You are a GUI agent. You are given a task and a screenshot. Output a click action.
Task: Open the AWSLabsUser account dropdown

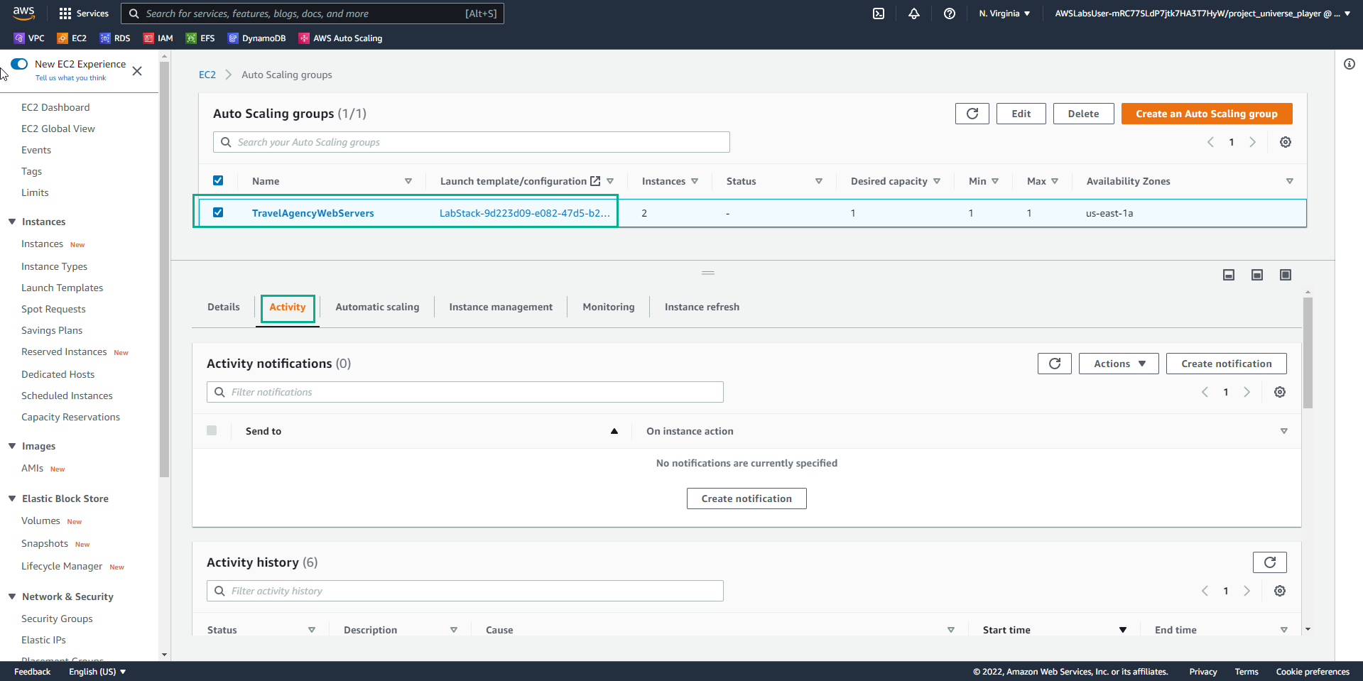pyautogui.click(x=1202, y=13)
